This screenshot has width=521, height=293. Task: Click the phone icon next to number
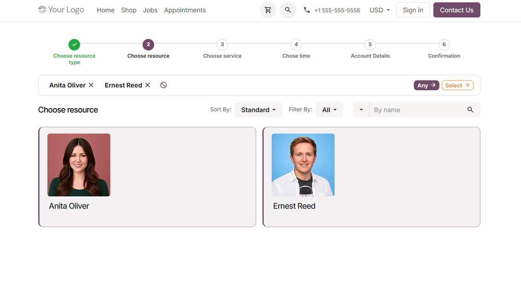coord(307,10)
